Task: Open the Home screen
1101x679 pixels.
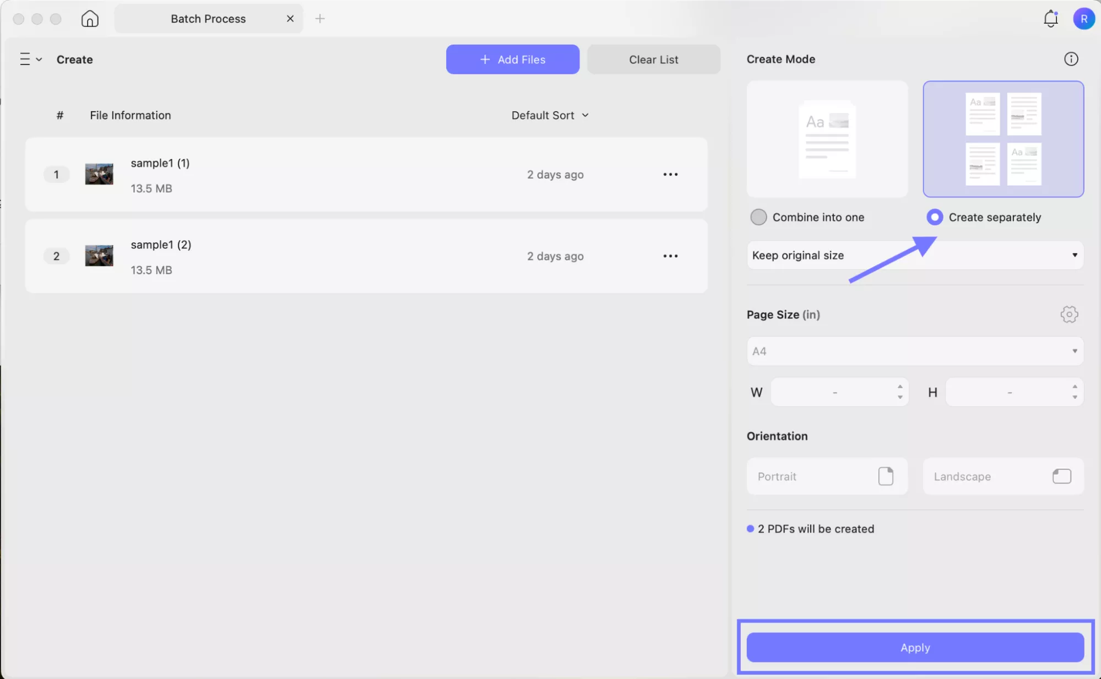Action: click(89, 18)
